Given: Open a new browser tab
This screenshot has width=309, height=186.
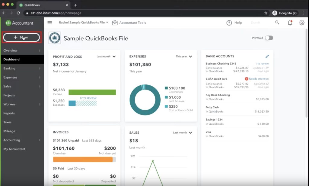Looking at the screenshot, I should (x=75, y=5).
